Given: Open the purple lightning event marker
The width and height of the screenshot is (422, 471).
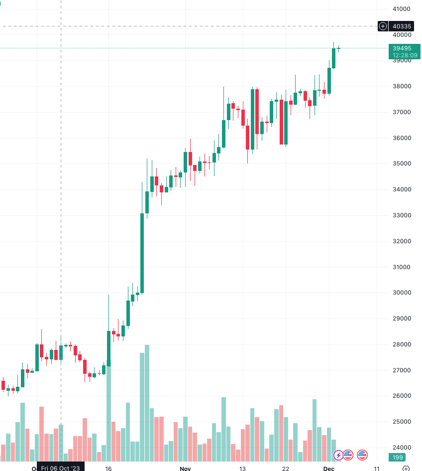Looking at the screenshot, I should point(338,455).
